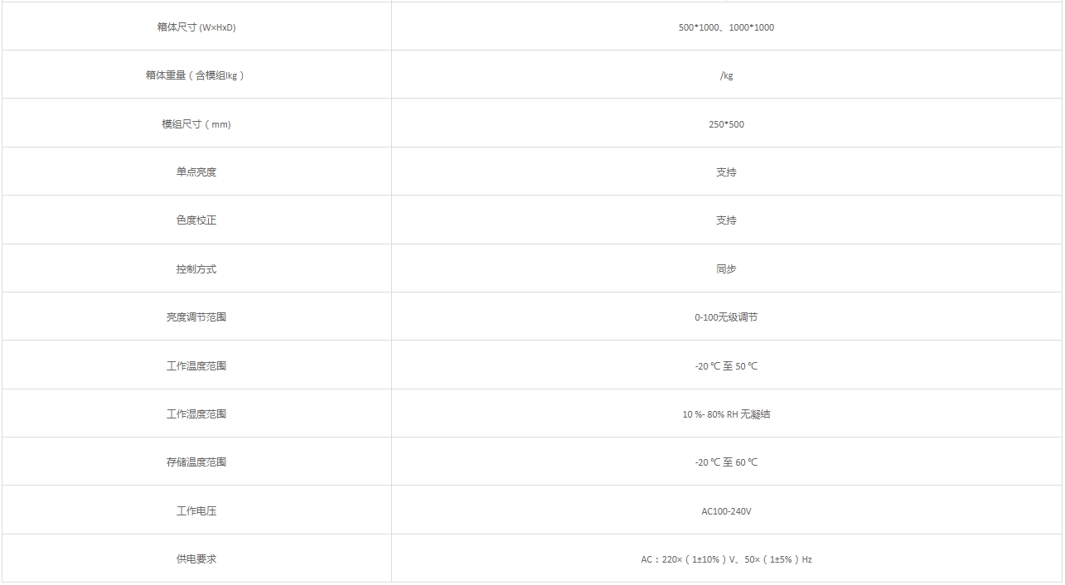This screenshot has width=1065, height=585.
Task: Click 支持 value in the 单点亮度 row
Action: [726, 172]
